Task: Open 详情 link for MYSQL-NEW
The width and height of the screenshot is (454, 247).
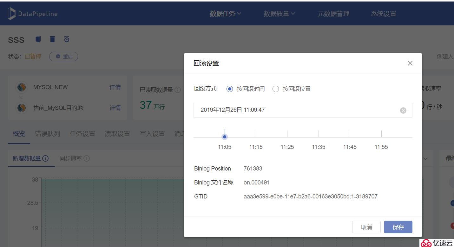Action: point(115,87)
